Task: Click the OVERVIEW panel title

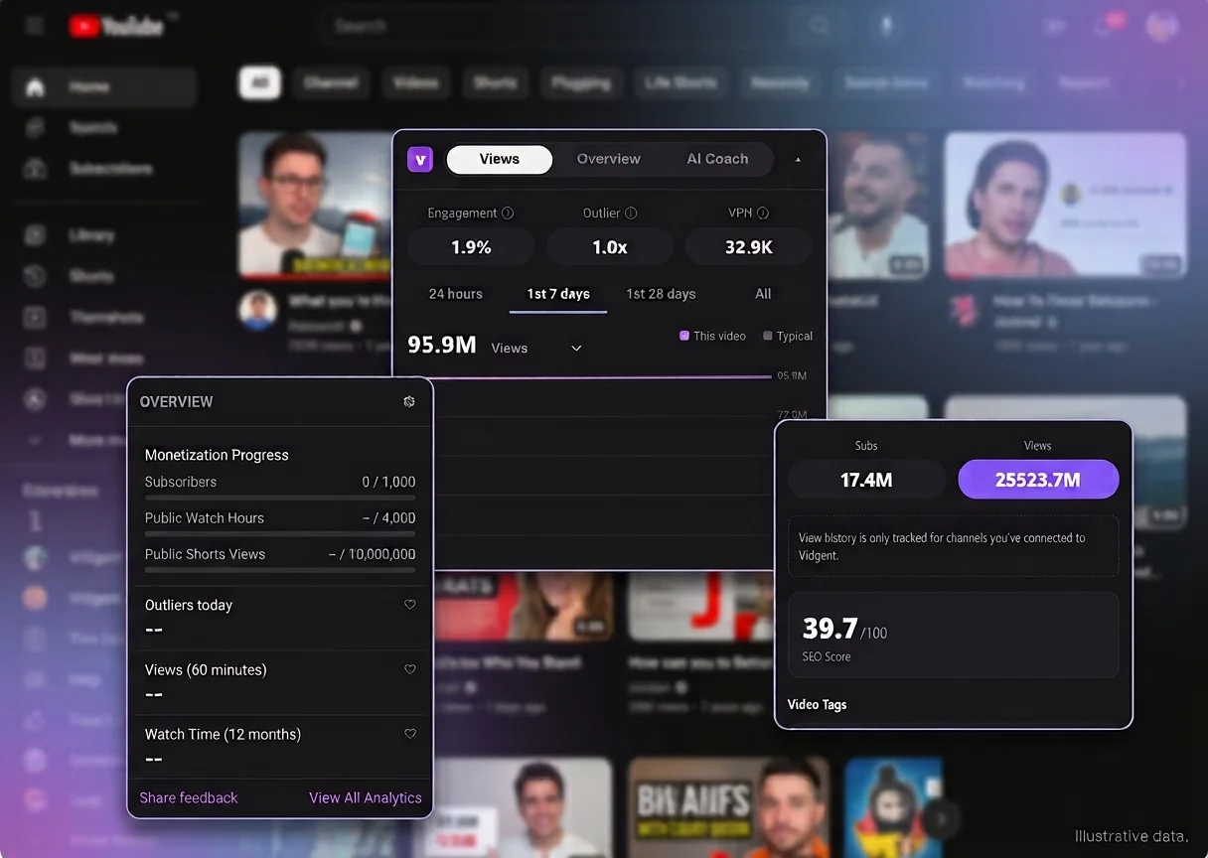Action: click(x=177, y=402)
